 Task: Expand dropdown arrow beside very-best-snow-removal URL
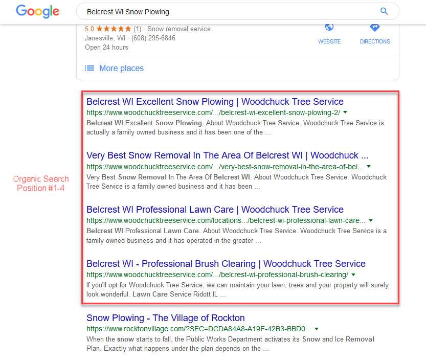(369, 166)
